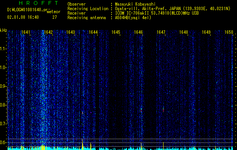Image resolution: width=237 pixels, height=150 pixels.
Task: Click the 1645 time marker
Action: 116,32
